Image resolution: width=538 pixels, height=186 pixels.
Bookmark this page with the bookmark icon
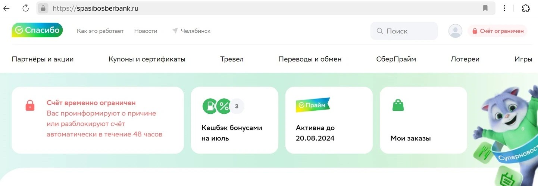coord(485,8)
